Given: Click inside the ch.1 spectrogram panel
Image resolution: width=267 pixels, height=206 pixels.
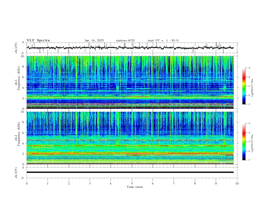Looking at the screenshot, I should tap(130, 82).
